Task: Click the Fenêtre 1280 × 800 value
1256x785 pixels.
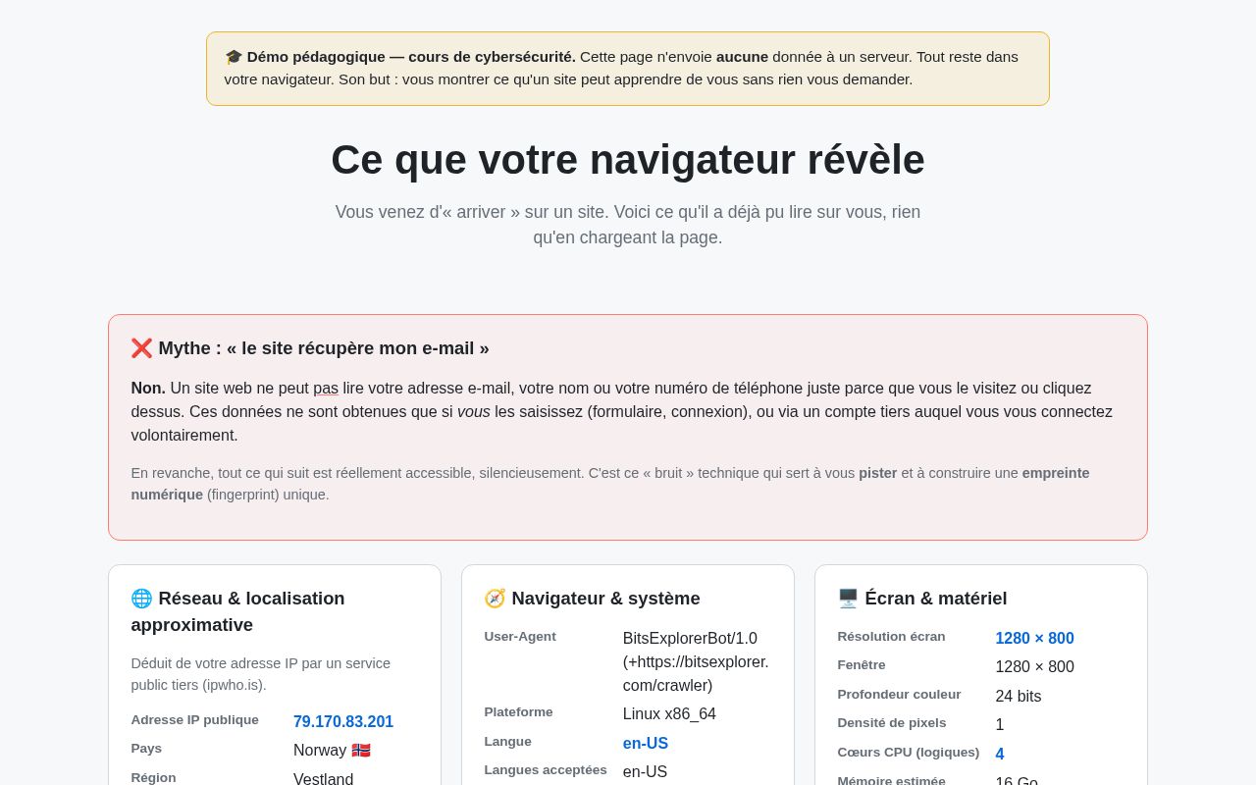Action: click(1034, 667)
